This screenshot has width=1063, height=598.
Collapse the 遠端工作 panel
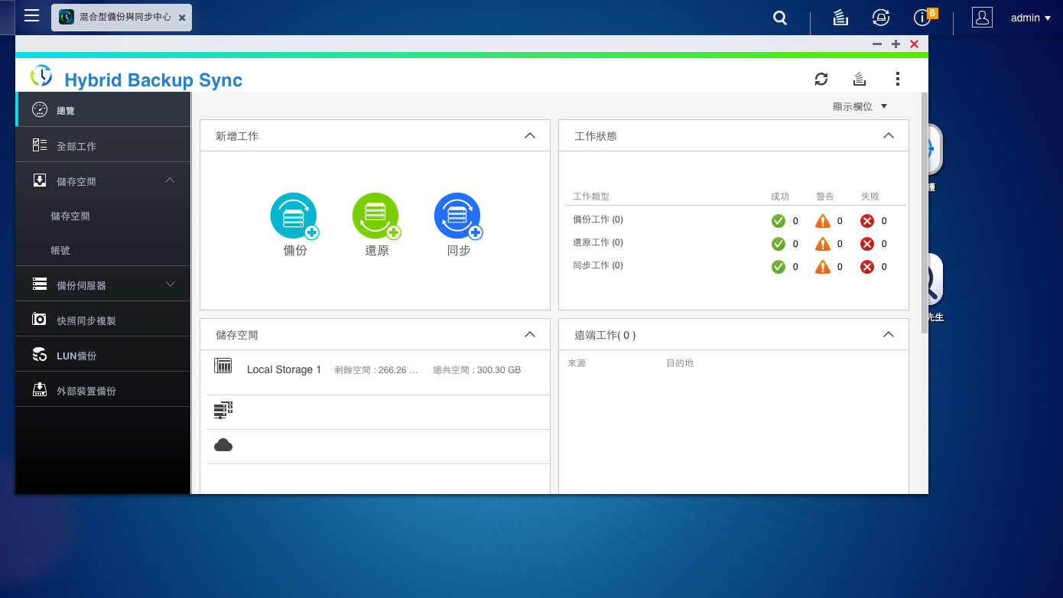(888, 334)
